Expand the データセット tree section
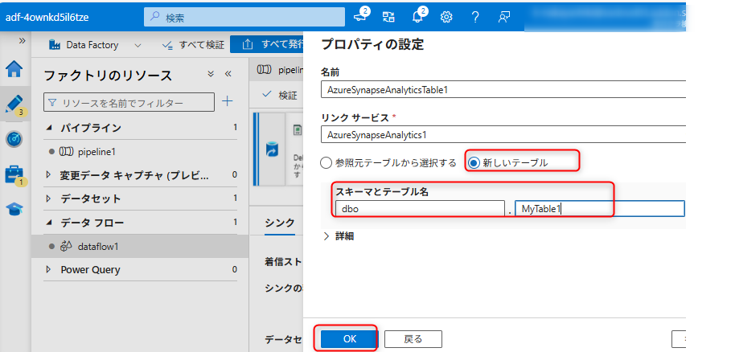This screenshot has height=352, width=731. (x=49, y=199)
